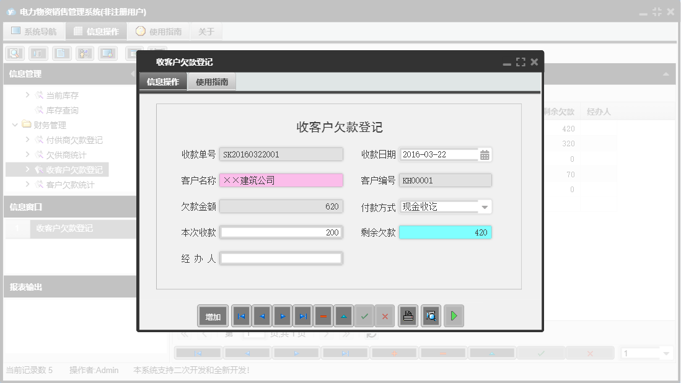Advance to next record with the ▶ icon
This screenshot has height=383, width=681.
coord(282,315)
